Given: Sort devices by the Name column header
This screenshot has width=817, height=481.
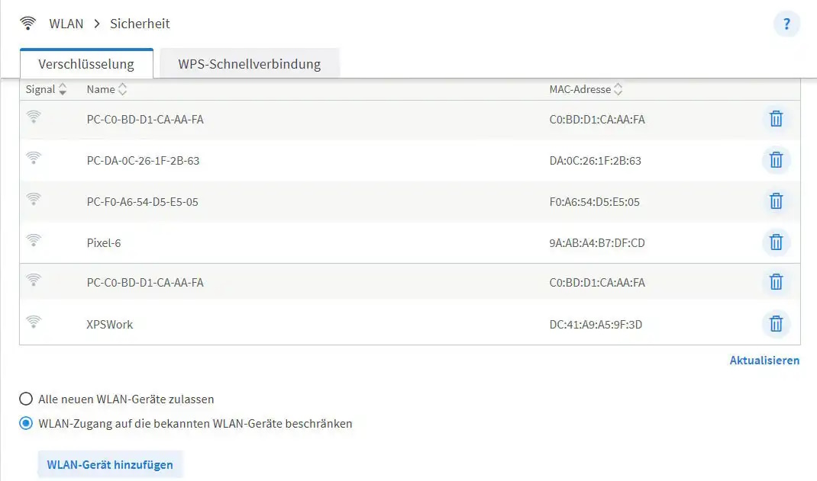Looking at the screenshot, I should tap(106, 89).
